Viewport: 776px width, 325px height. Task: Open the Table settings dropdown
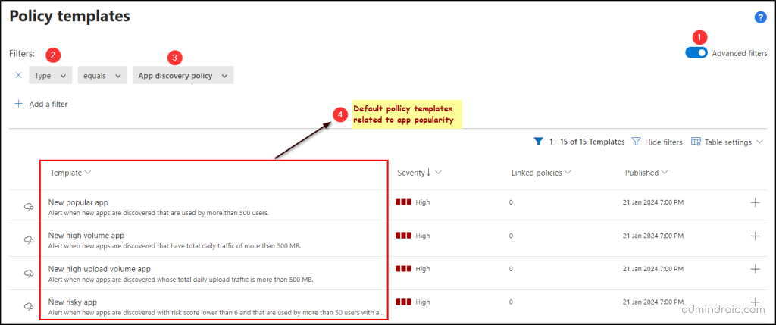coord(728,142)
